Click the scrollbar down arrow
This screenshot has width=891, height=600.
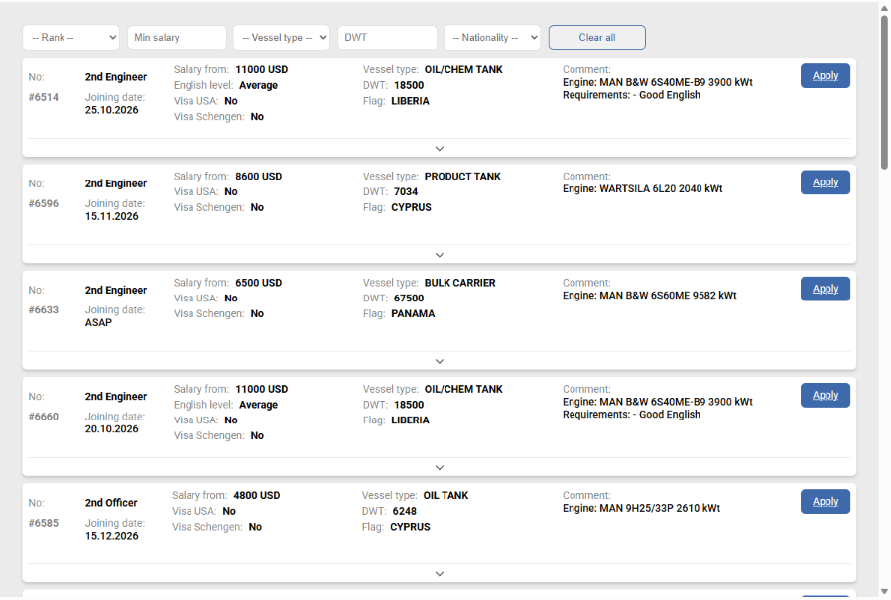(x=884, y=592)
